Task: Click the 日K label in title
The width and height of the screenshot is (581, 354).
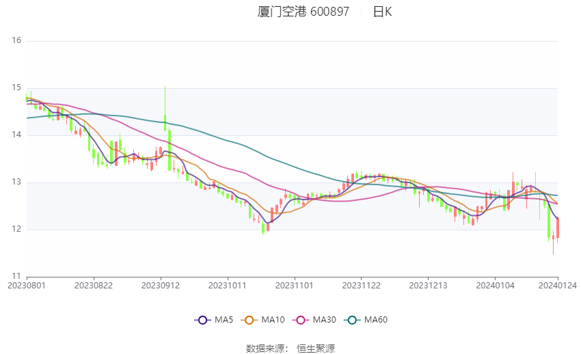Action: [382, 12]
